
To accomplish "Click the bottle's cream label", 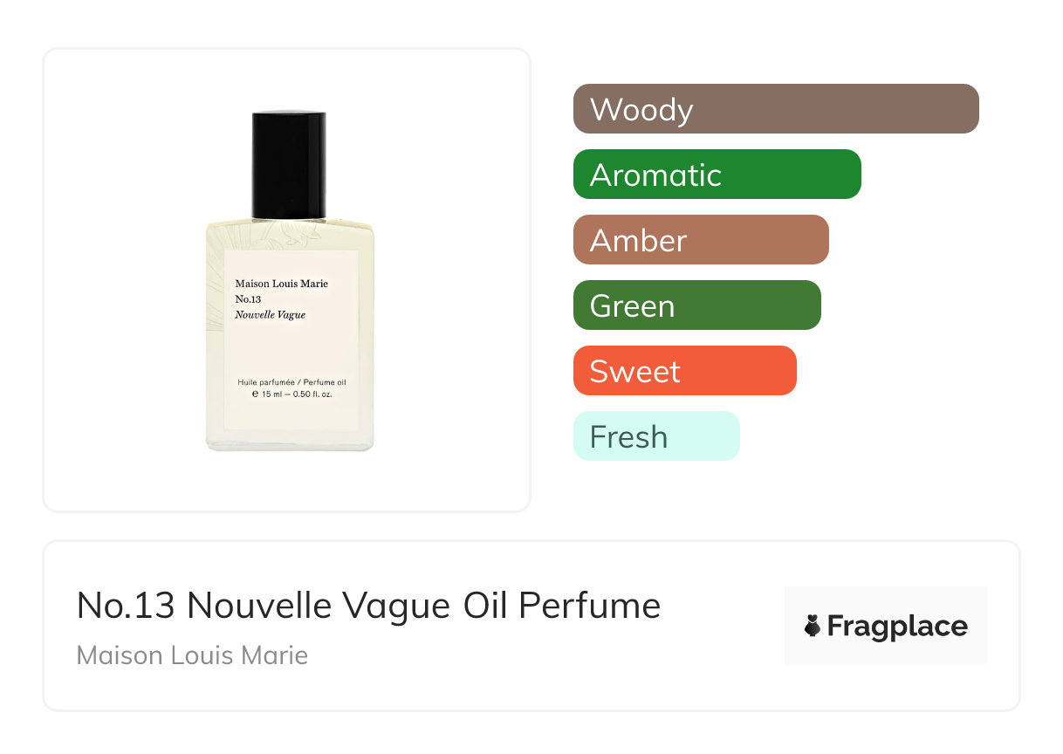I will click(x=291, y=339).
